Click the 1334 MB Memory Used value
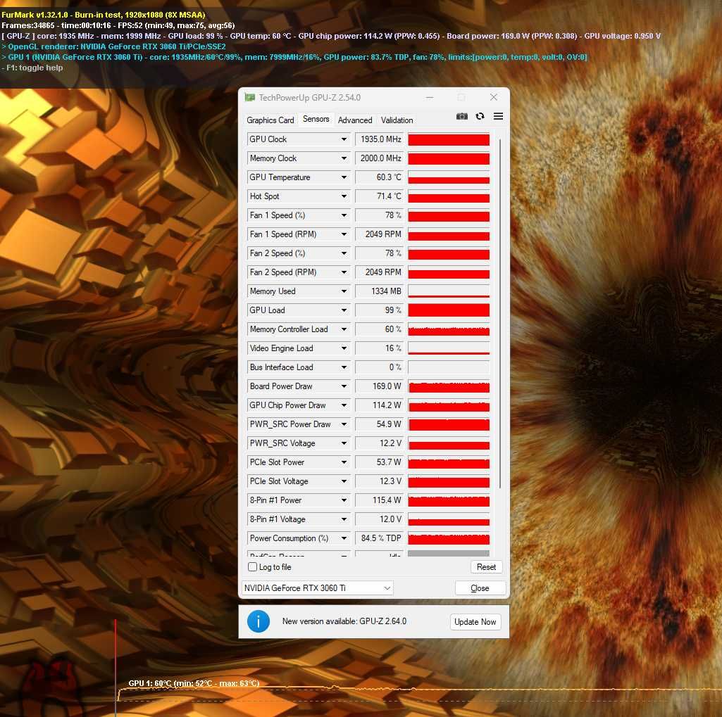 pyautogui.click(x=380, y=291)
